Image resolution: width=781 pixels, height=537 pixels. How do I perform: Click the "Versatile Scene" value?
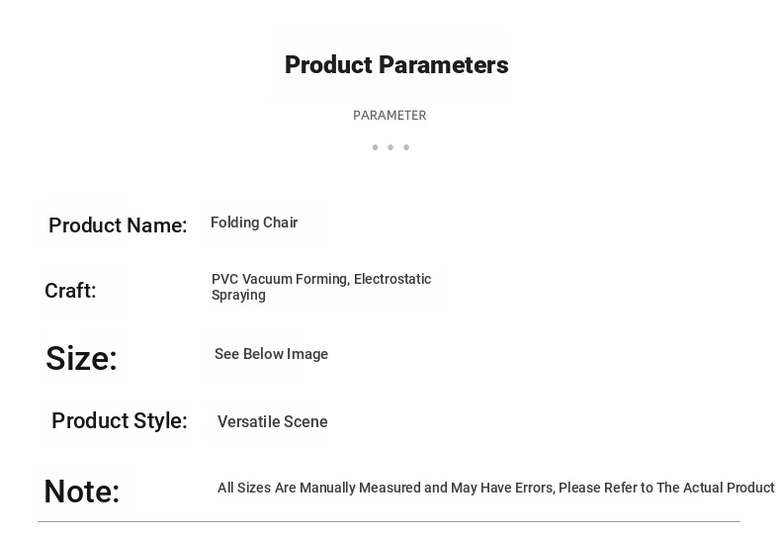pos(273,422)
